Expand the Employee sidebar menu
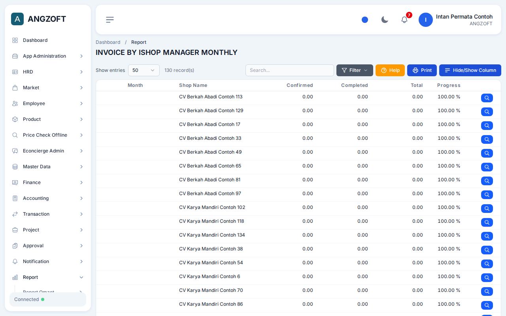This screenshot has height=316, width=506. point(48,103)
